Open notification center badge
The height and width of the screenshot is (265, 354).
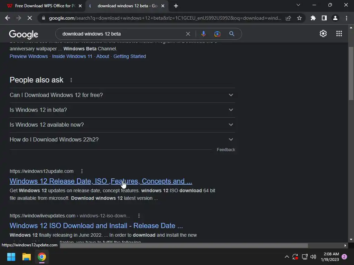coord(344,257)
